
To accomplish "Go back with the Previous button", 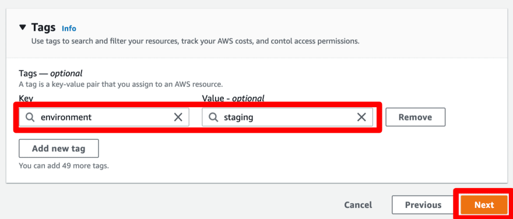I will pyautogui.click(x=423, y=205).
